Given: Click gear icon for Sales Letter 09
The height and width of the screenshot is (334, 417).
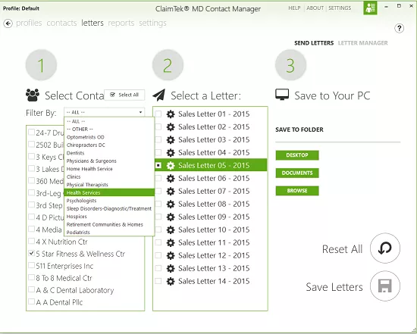Looking at the screenshot, I should (171, 217).
